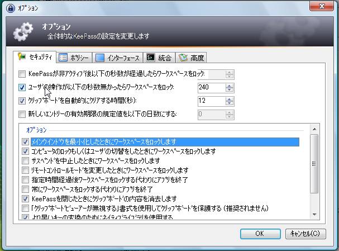
Task: Enable lock on リモートコントロールモード change checkbox
Action: click(x=25, y=171)
